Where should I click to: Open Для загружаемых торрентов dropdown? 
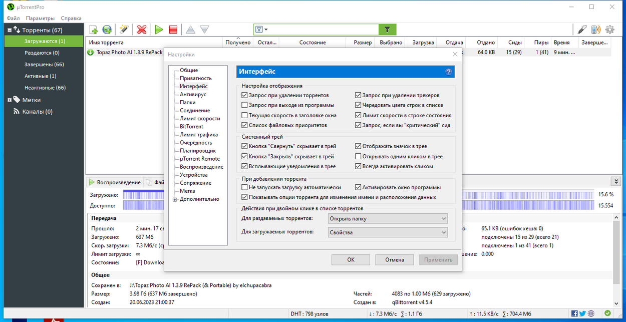(388, 232)
